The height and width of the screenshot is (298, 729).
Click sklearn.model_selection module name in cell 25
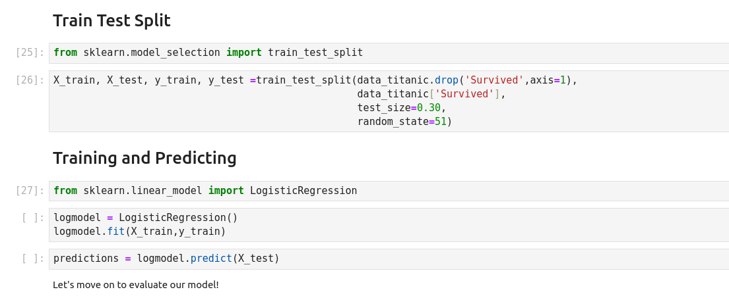coord(152,53)
